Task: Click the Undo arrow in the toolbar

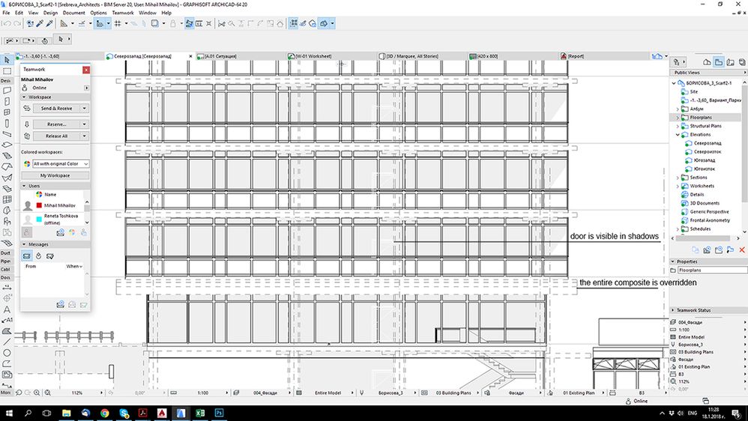Action: 7,23
